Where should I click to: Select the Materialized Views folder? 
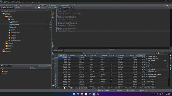(x=15, y=32)
